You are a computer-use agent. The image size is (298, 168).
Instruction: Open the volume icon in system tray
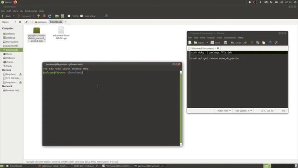pos(282,2)
